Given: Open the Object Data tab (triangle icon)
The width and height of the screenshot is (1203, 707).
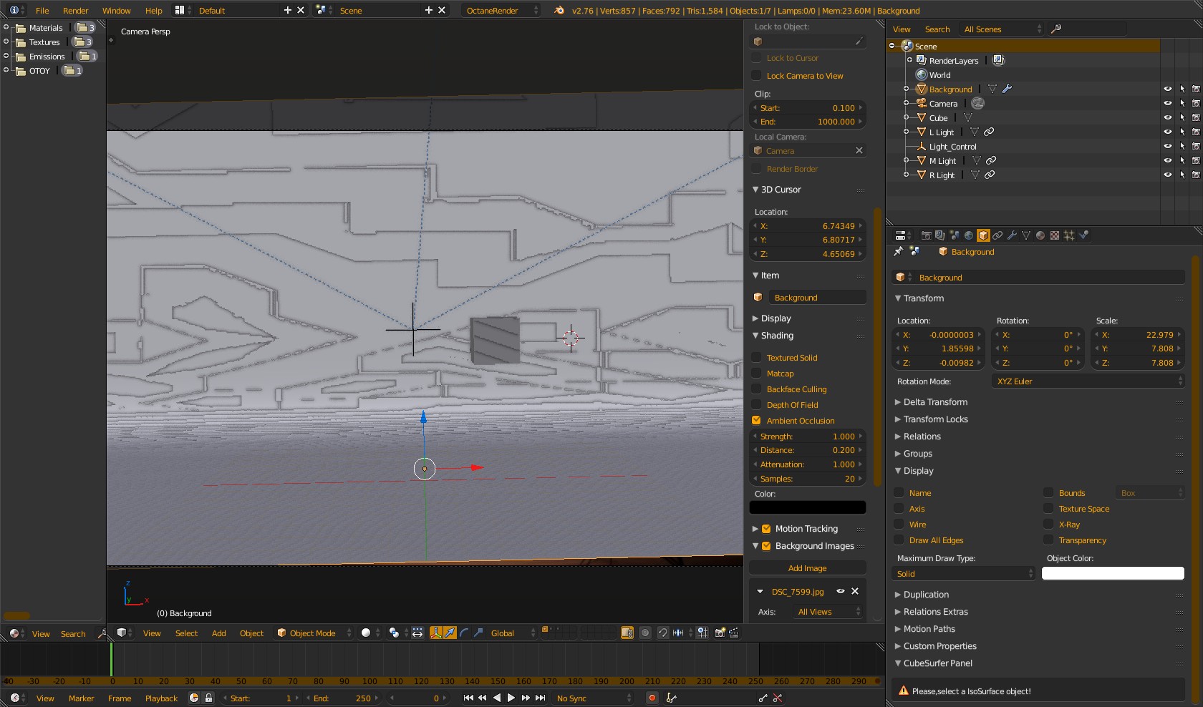Looking at the screenshot, I should coord(1026,235).
